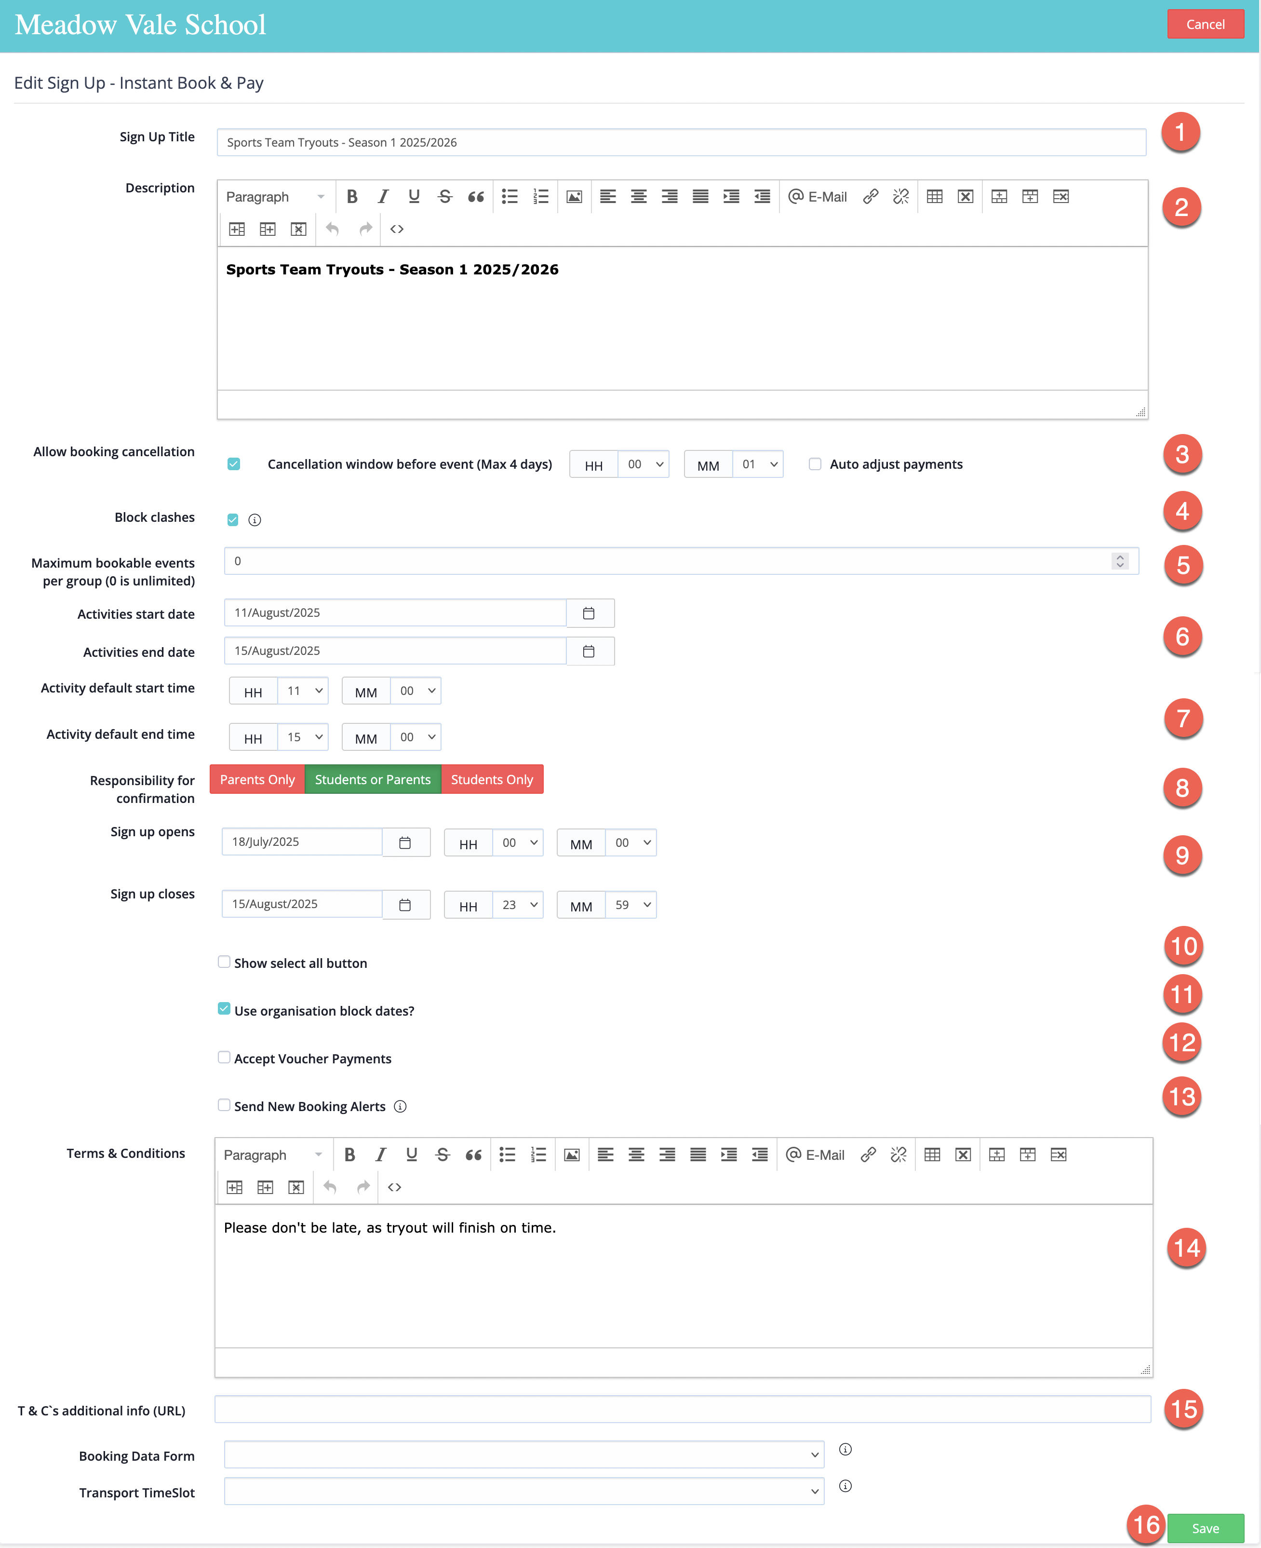Add bullet list in Description editor
The width and height of the screenshot is (1261, 1548).
pos(510,196)
